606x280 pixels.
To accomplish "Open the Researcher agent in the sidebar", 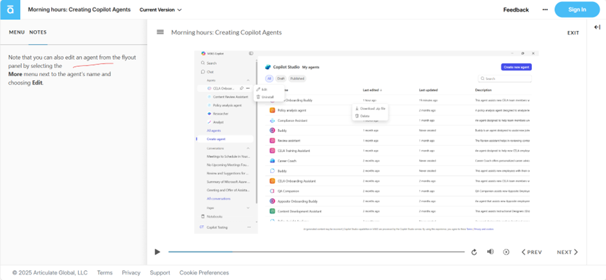I will [x=218, y=114].
